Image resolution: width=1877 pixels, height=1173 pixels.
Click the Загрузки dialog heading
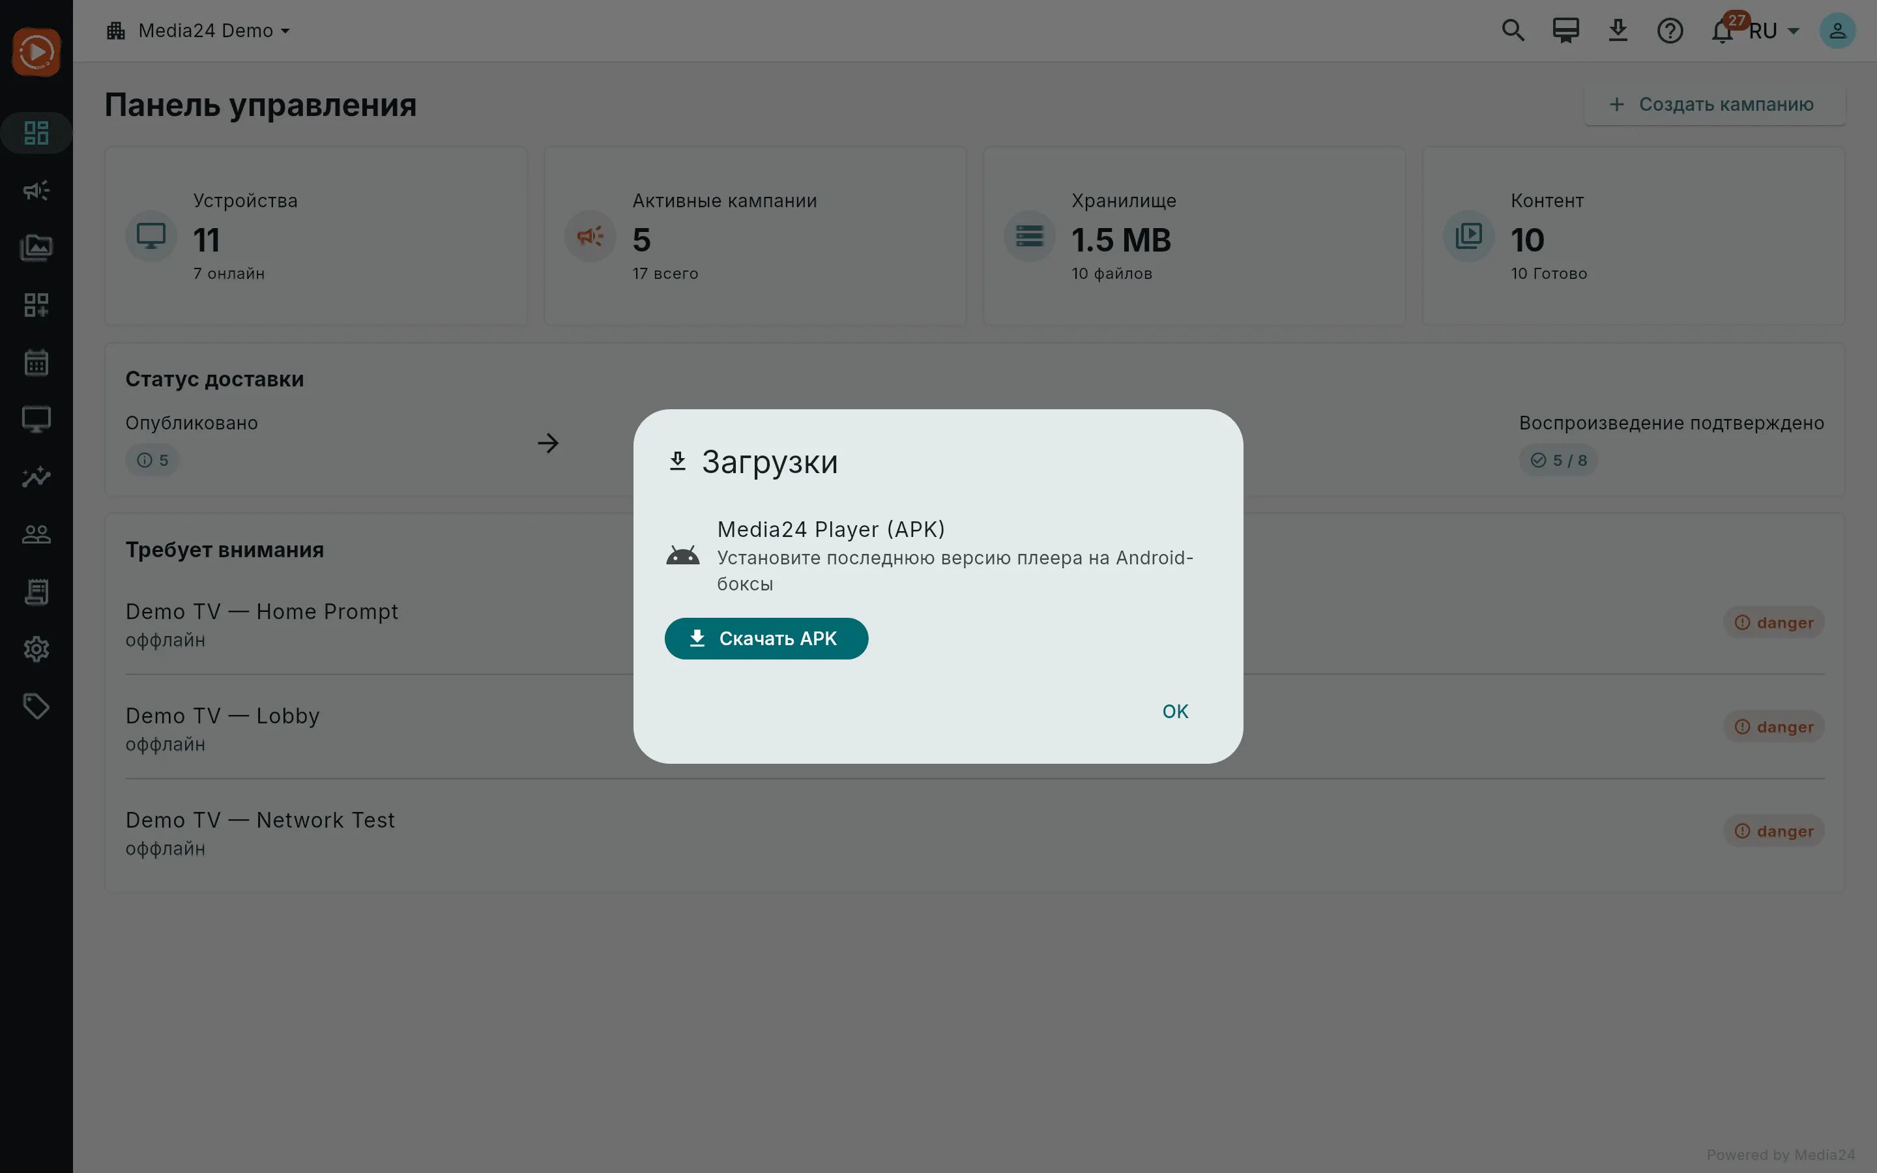coord(770,461)
